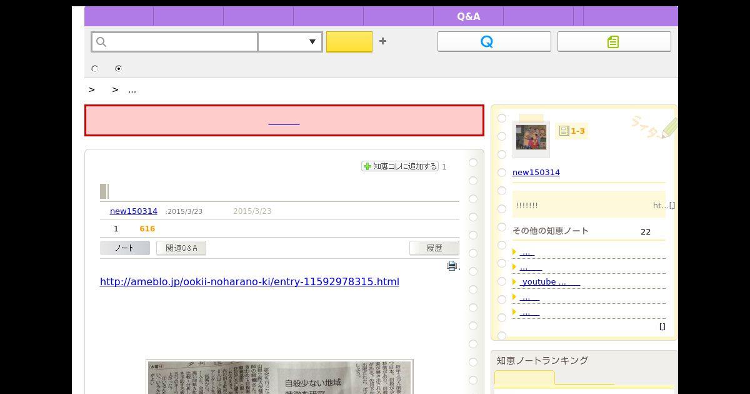Click the printer icon above the article
Screen dimensions: 750x394
click(x=452, y=266)
